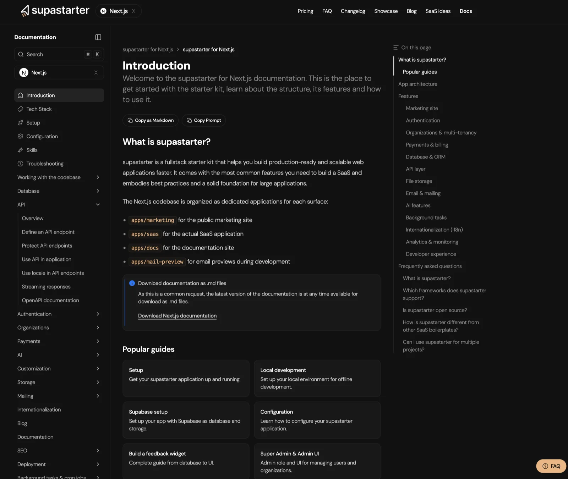Screen dimensions: 568x479
Task: Jump to App architecture section
Action: [417, 84]
